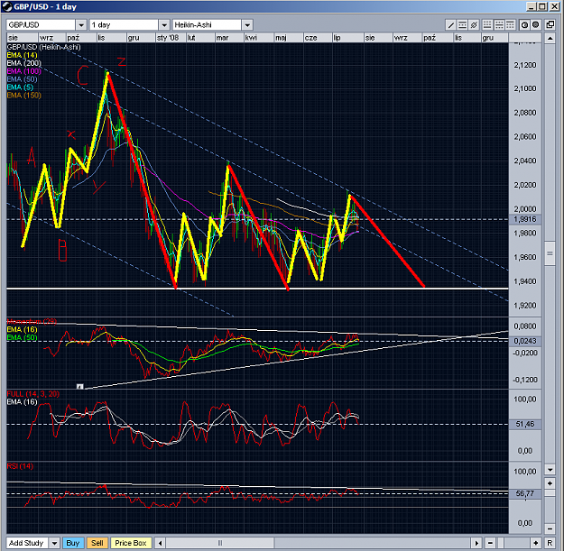This screenshot has height=551, width=564.
Task: Select the lut month header
Action: (x=200, y=38)
